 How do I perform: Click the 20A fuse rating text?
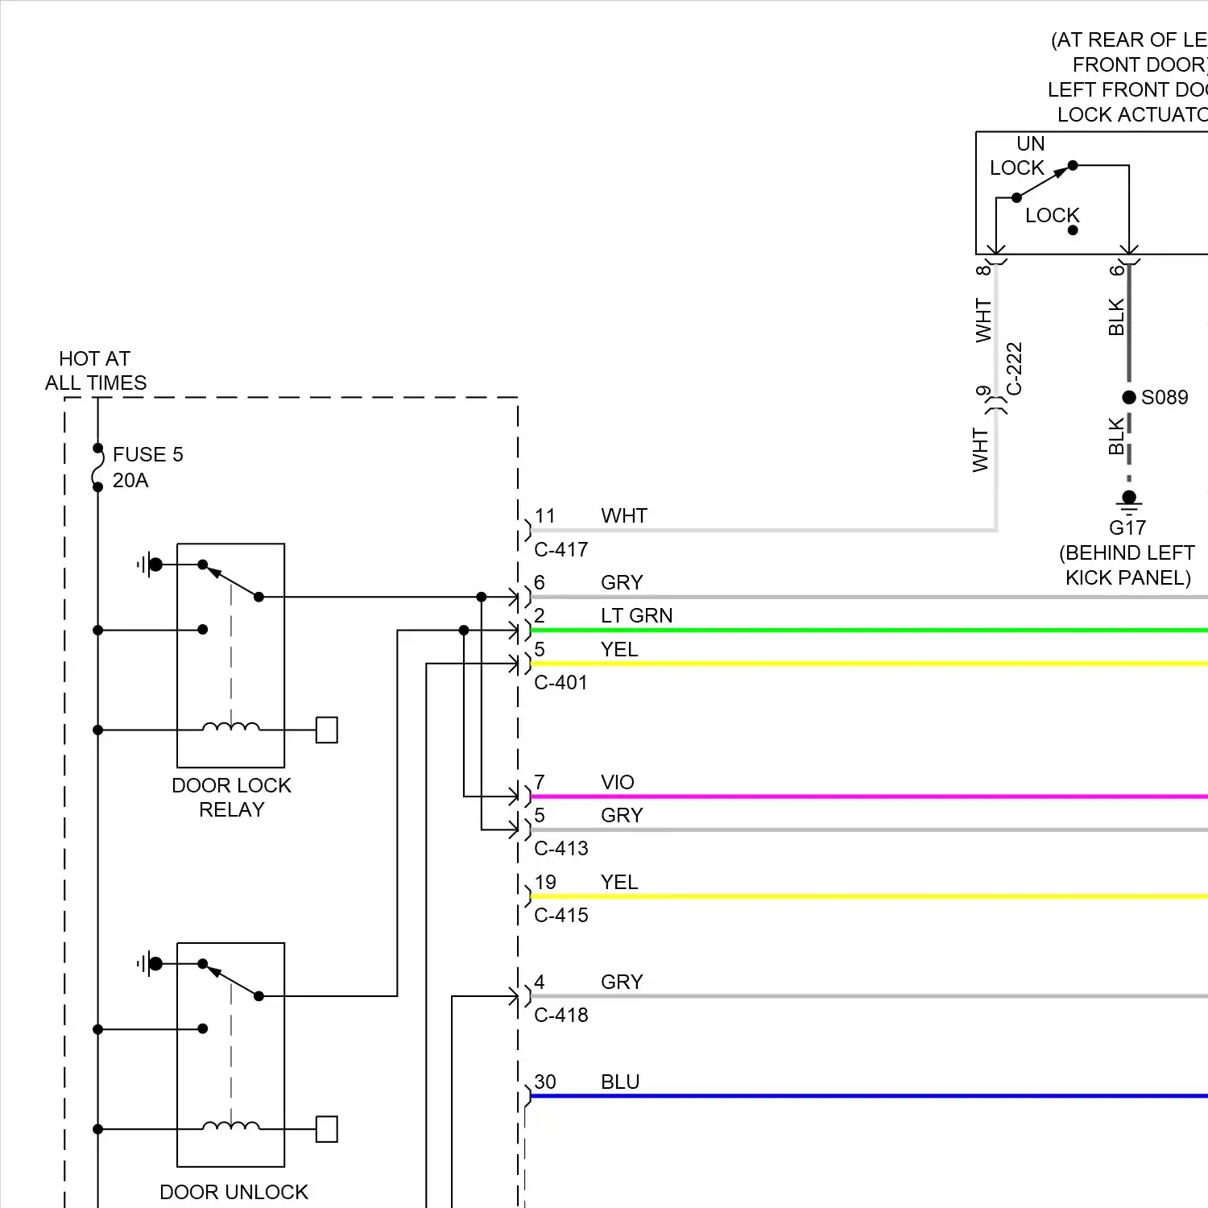click(130, 480)
